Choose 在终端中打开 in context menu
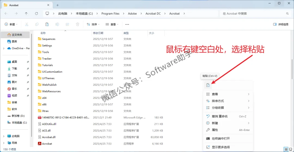This screenshot has height=152, width=294. pyautogui.click(x=228, y=138)
